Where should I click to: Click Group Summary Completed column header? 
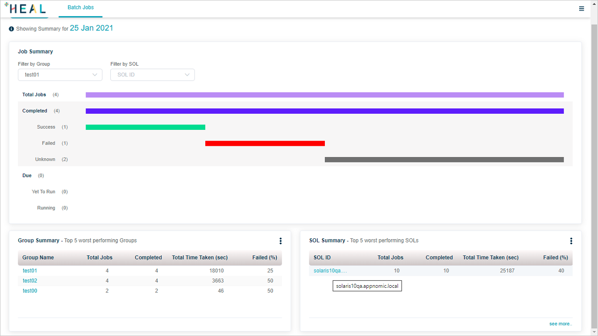click(x=148, y=257)
